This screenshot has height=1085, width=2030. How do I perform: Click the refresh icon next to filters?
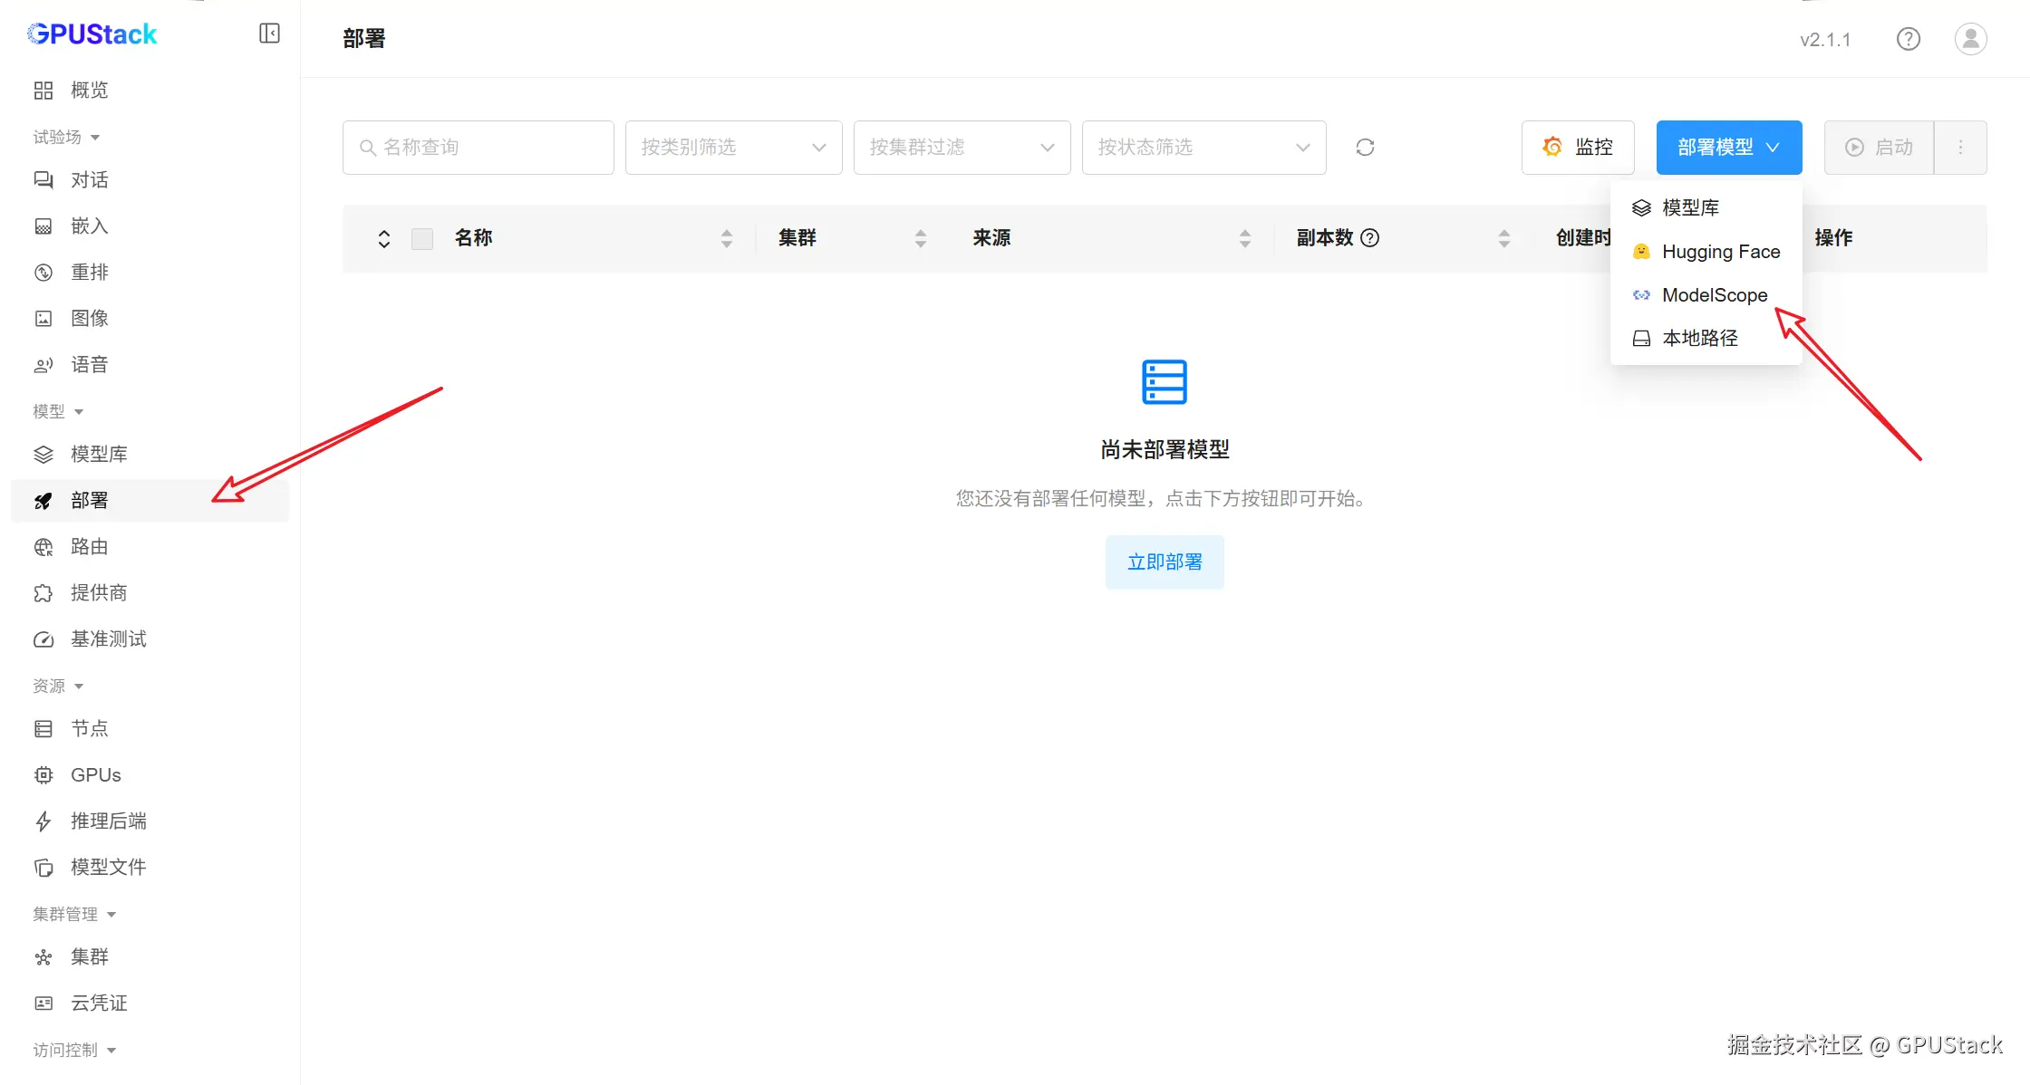pyautogui.click(x=1365, y=147)
